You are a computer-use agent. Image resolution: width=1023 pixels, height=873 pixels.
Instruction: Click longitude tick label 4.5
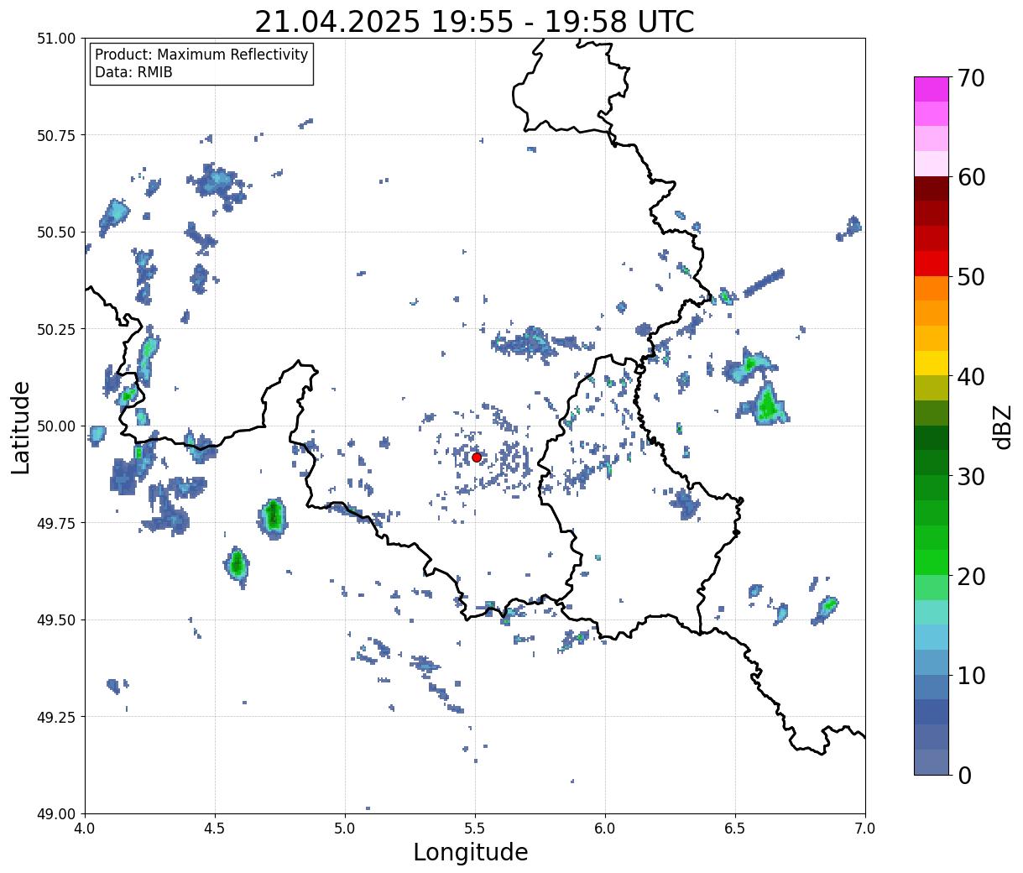(215, 829)
